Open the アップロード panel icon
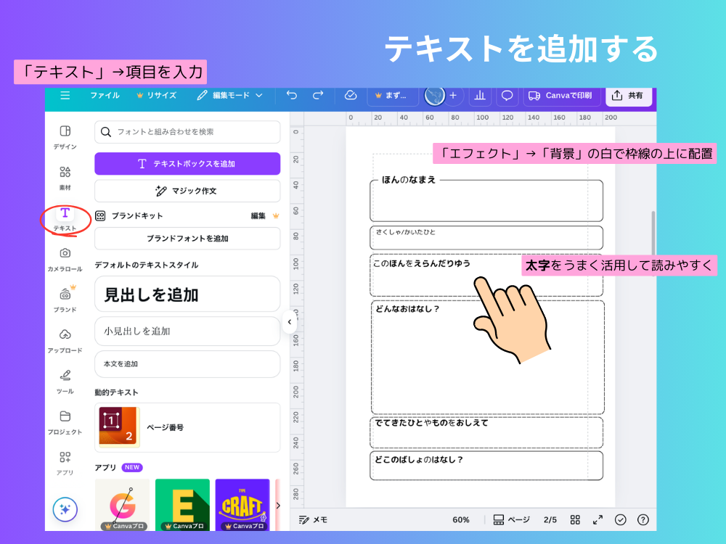Screen dimensions: 726x544 coord(65,336)
